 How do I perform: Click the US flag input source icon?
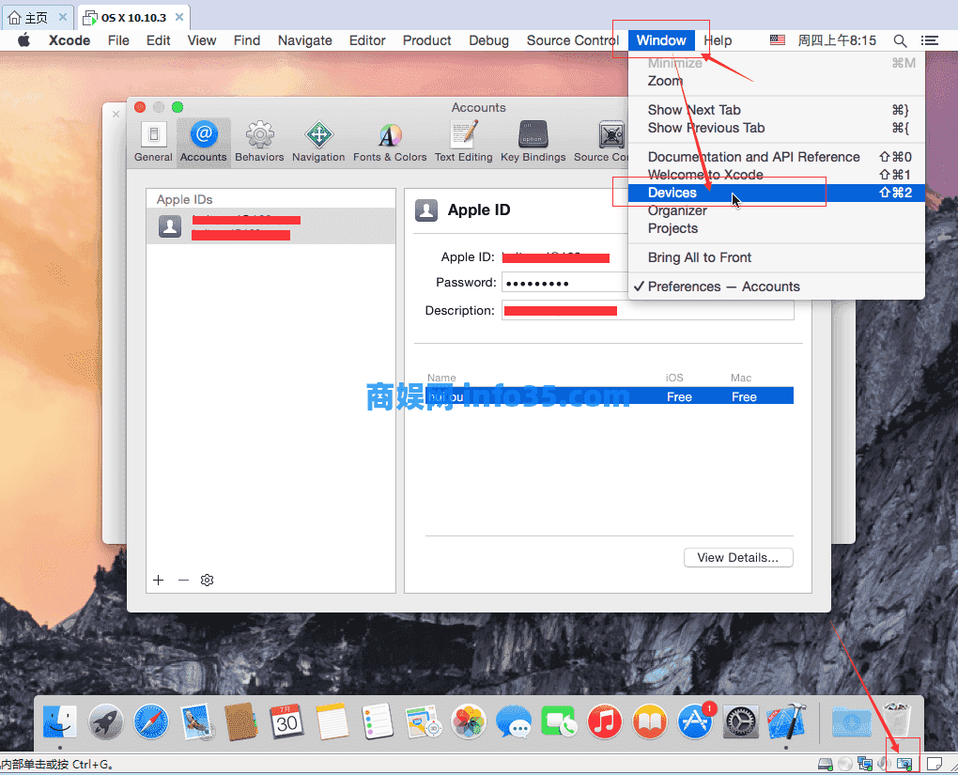click(777, 40)
